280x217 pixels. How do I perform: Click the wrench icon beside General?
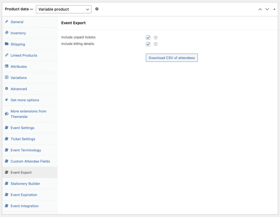click(x=7, y=22)
